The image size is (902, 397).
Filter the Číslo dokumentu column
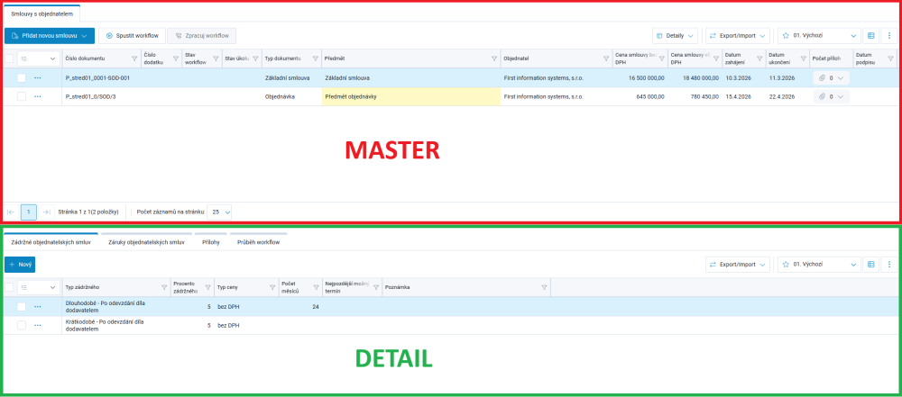point(134,59)
